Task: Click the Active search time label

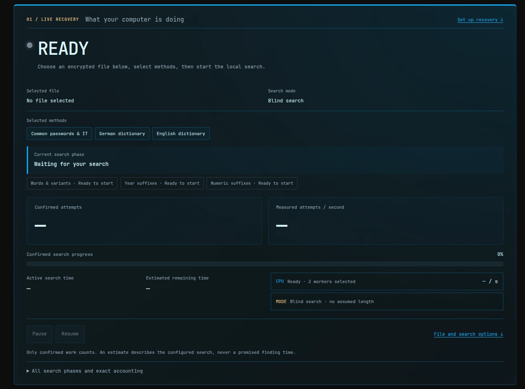Action: [50, 278]
